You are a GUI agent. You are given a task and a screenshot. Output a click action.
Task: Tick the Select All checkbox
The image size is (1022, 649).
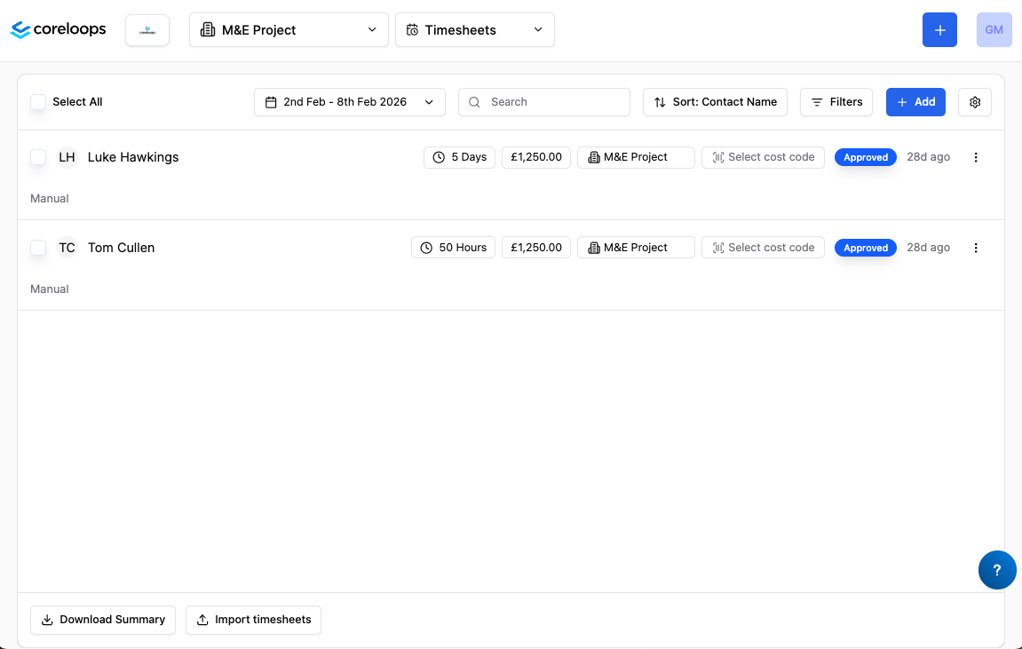click(38, 101)
